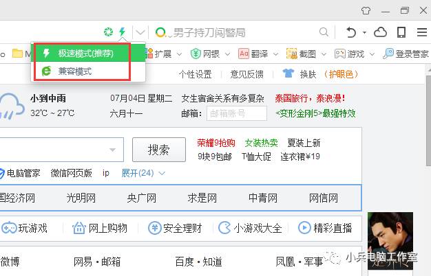Open 凤凰·军事 link
This screenshot has width=431, height=276.
pyautogui.click(x=299, y=262)
